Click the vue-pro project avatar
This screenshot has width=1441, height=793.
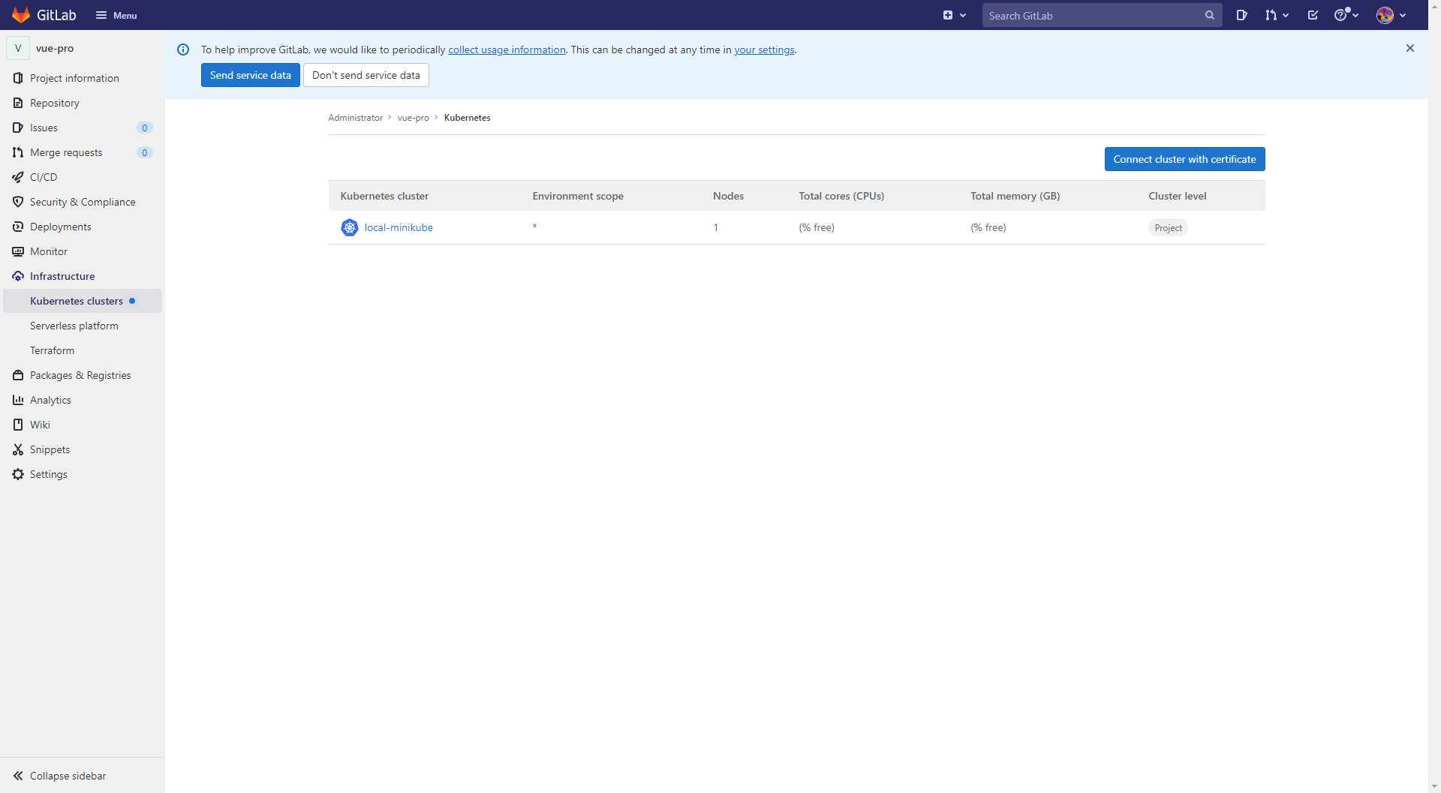coord(18,48)
